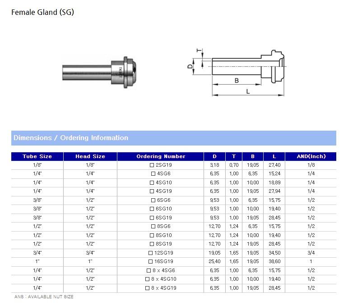Screen dimensions: 348x305
Task: Check the 6SG6 part checkbox
Action: (153, 200)
